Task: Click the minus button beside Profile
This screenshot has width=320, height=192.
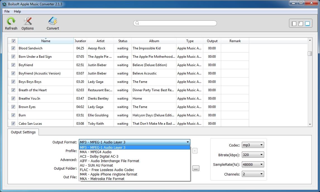Action: click(x=195, y=151)
